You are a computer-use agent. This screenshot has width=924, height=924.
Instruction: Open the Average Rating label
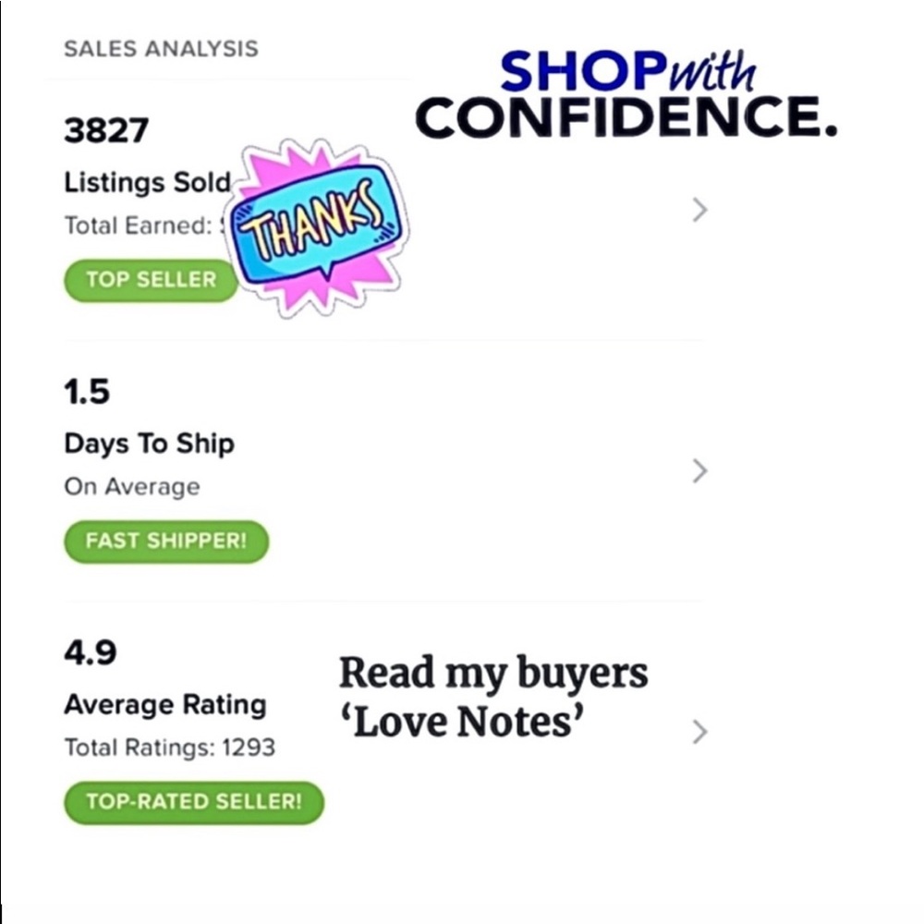coord(164,705)
